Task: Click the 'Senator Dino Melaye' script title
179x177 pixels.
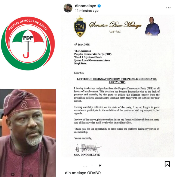Action: pyautogui.click(x=115, y=25)
